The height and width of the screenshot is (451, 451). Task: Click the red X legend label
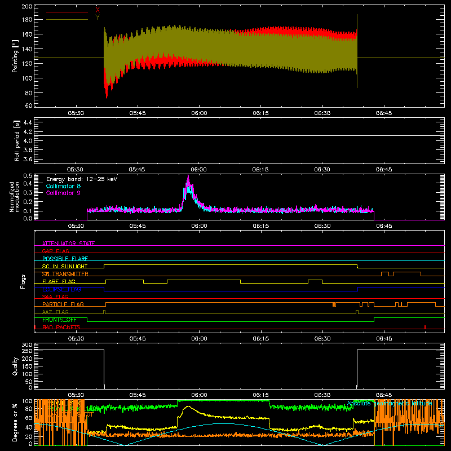pos(98,10)
